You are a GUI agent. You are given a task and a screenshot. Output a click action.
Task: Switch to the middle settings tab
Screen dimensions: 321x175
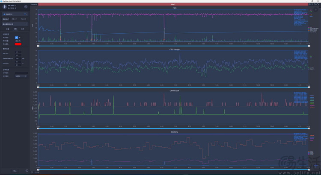(15, 29)
